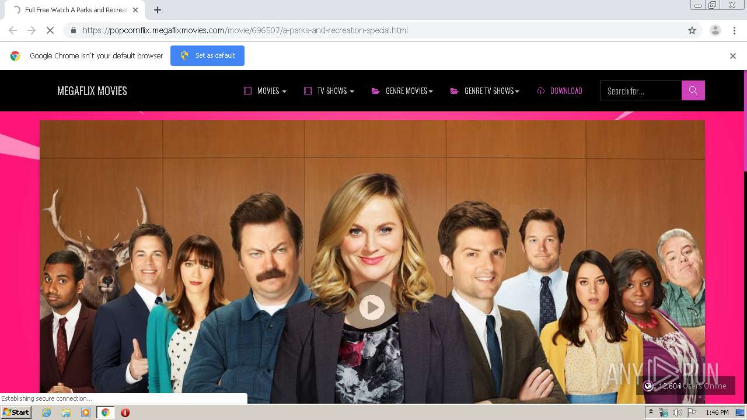The height and width of the screenshot is (420, 747).
Task: Open network tray icon
Action: pyautogui.click(x=664, y=412)
